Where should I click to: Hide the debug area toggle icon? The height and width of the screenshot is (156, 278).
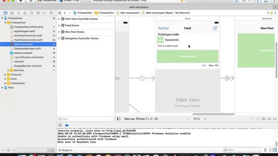60,125
